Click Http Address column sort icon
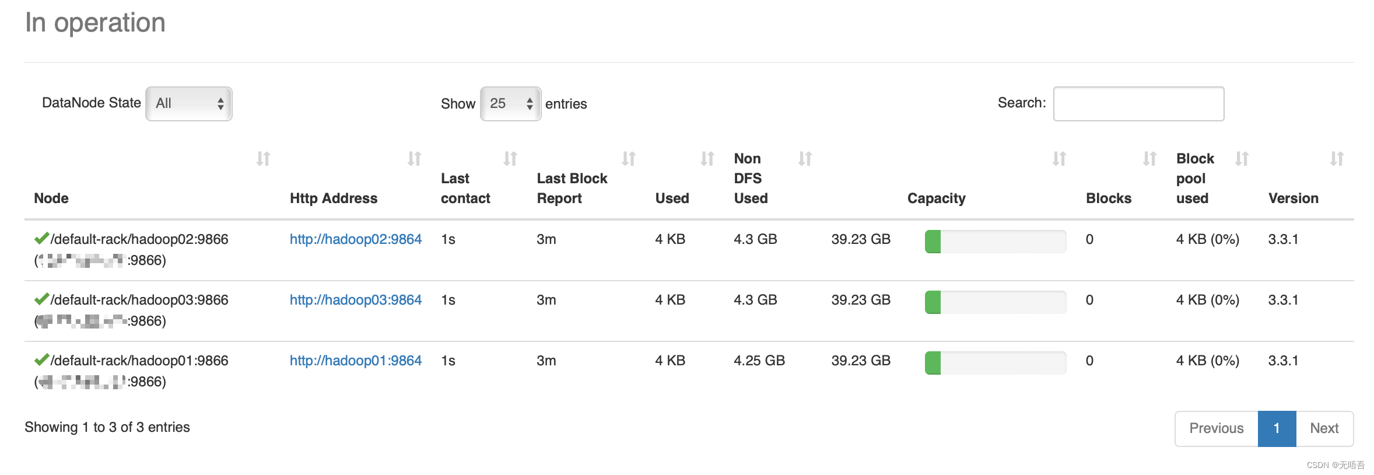 tap(414, 159)
